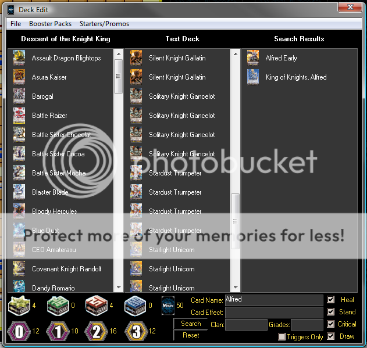Open the Booster Packs menu
Image resolution: width=367 pixels, height=348 pixels.
(x=50, y=24)
